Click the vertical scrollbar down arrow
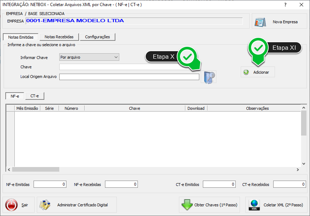Viewport: 310px width, 216px height. 304,164
